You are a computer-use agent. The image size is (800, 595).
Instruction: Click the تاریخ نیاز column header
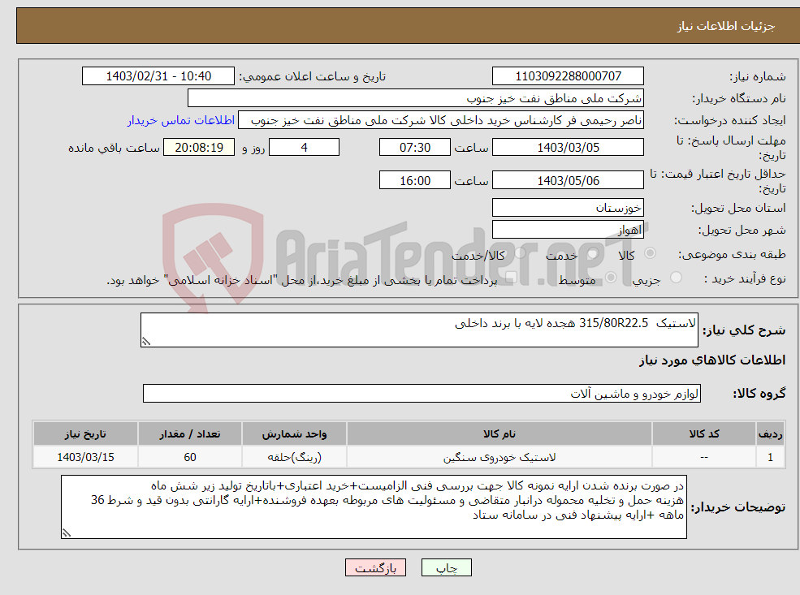85,434
